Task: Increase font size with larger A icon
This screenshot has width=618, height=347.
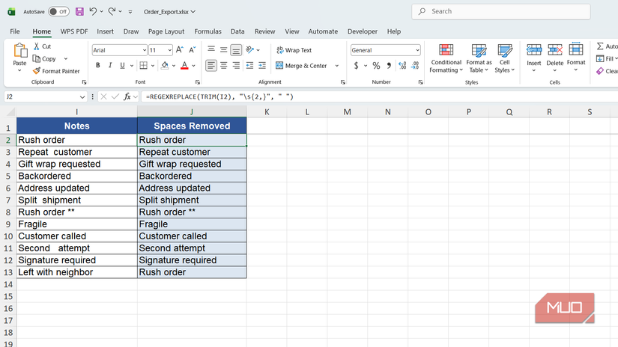Action: pos(179,50)
